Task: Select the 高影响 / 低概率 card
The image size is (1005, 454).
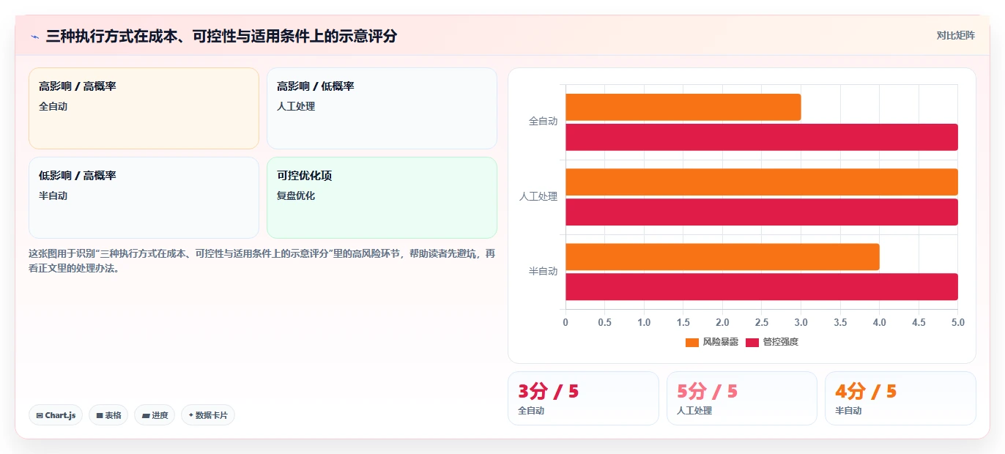Action: (382, 108)
